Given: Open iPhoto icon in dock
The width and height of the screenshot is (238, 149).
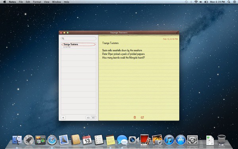Looking at the screenshot, I should (157, 139).
